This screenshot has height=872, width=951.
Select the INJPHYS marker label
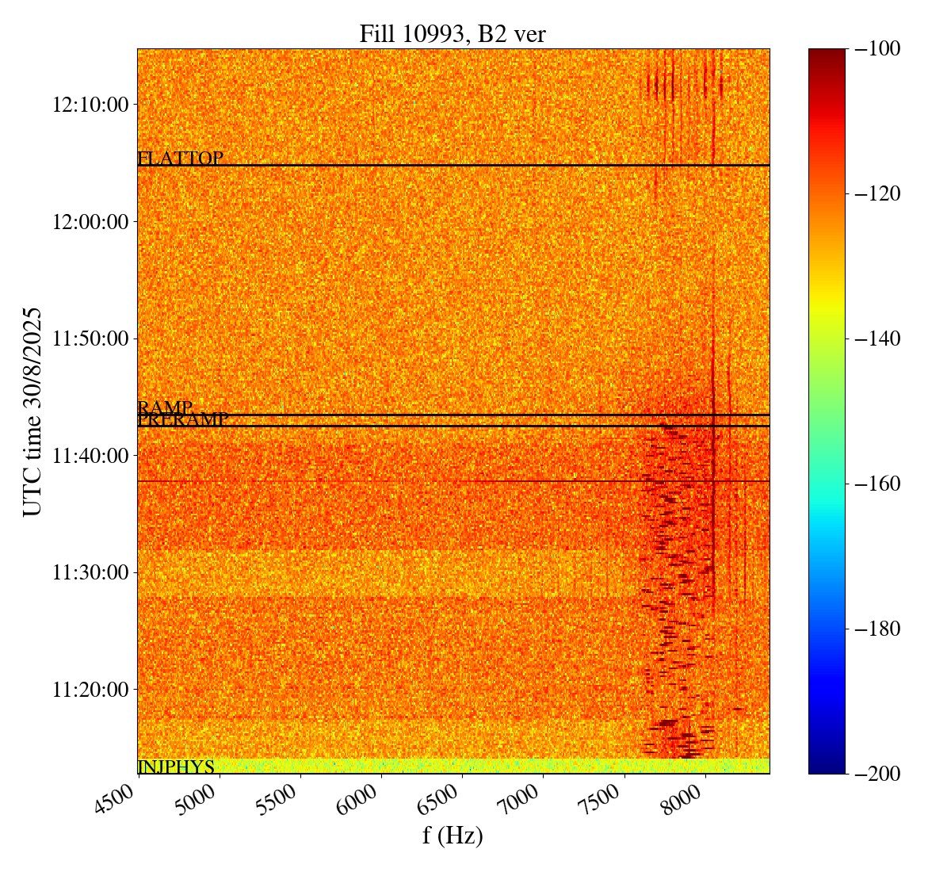176,767
